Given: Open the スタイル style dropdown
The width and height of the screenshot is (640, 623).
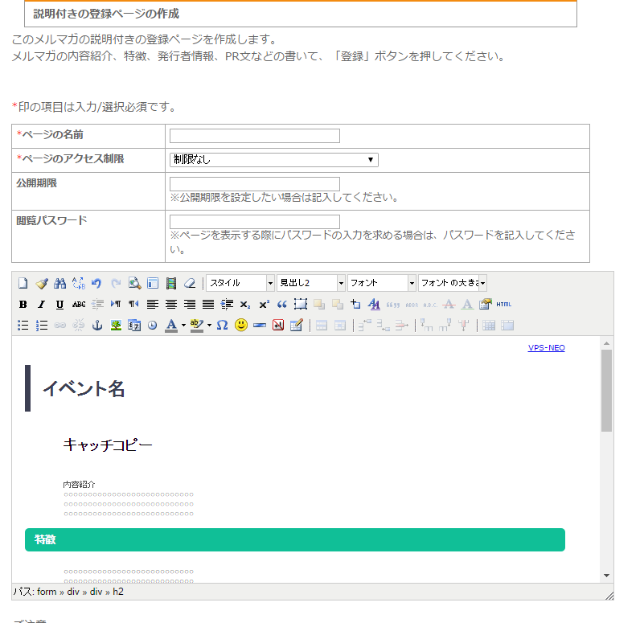Looking at the screenshot, I should 240,283.
